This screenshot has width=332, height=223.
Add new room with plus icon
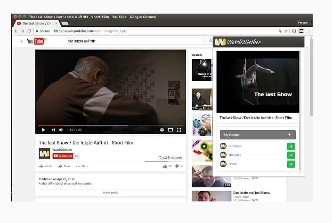pos(289,135)
